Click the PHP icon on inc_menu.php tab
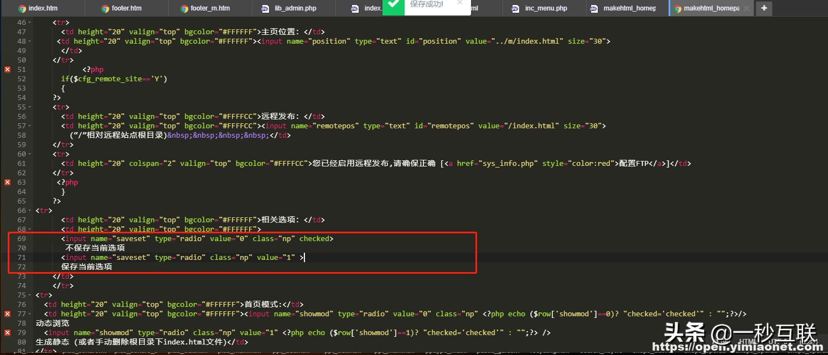Viewport: 828px width, 355px height. 515,8
